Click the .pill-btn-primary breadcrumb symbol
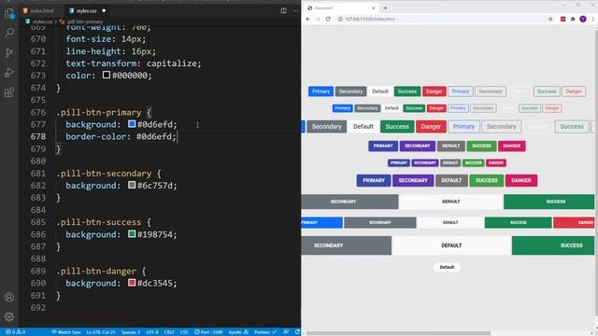 85,21
